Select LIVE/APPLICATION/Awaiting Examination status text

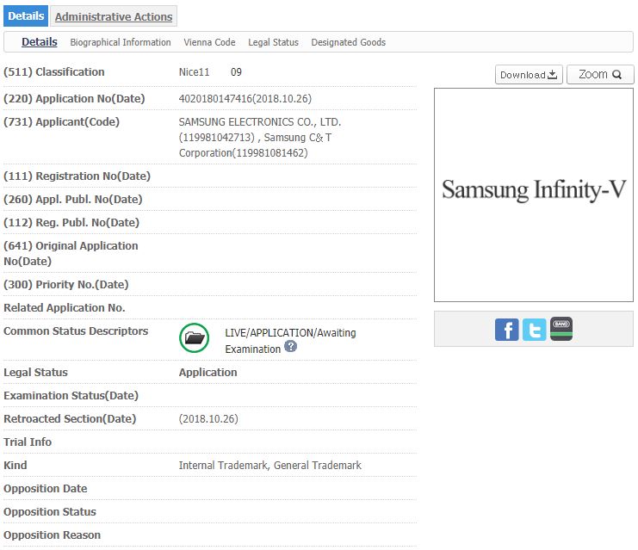pyautogui.click(x=290, y=341)
